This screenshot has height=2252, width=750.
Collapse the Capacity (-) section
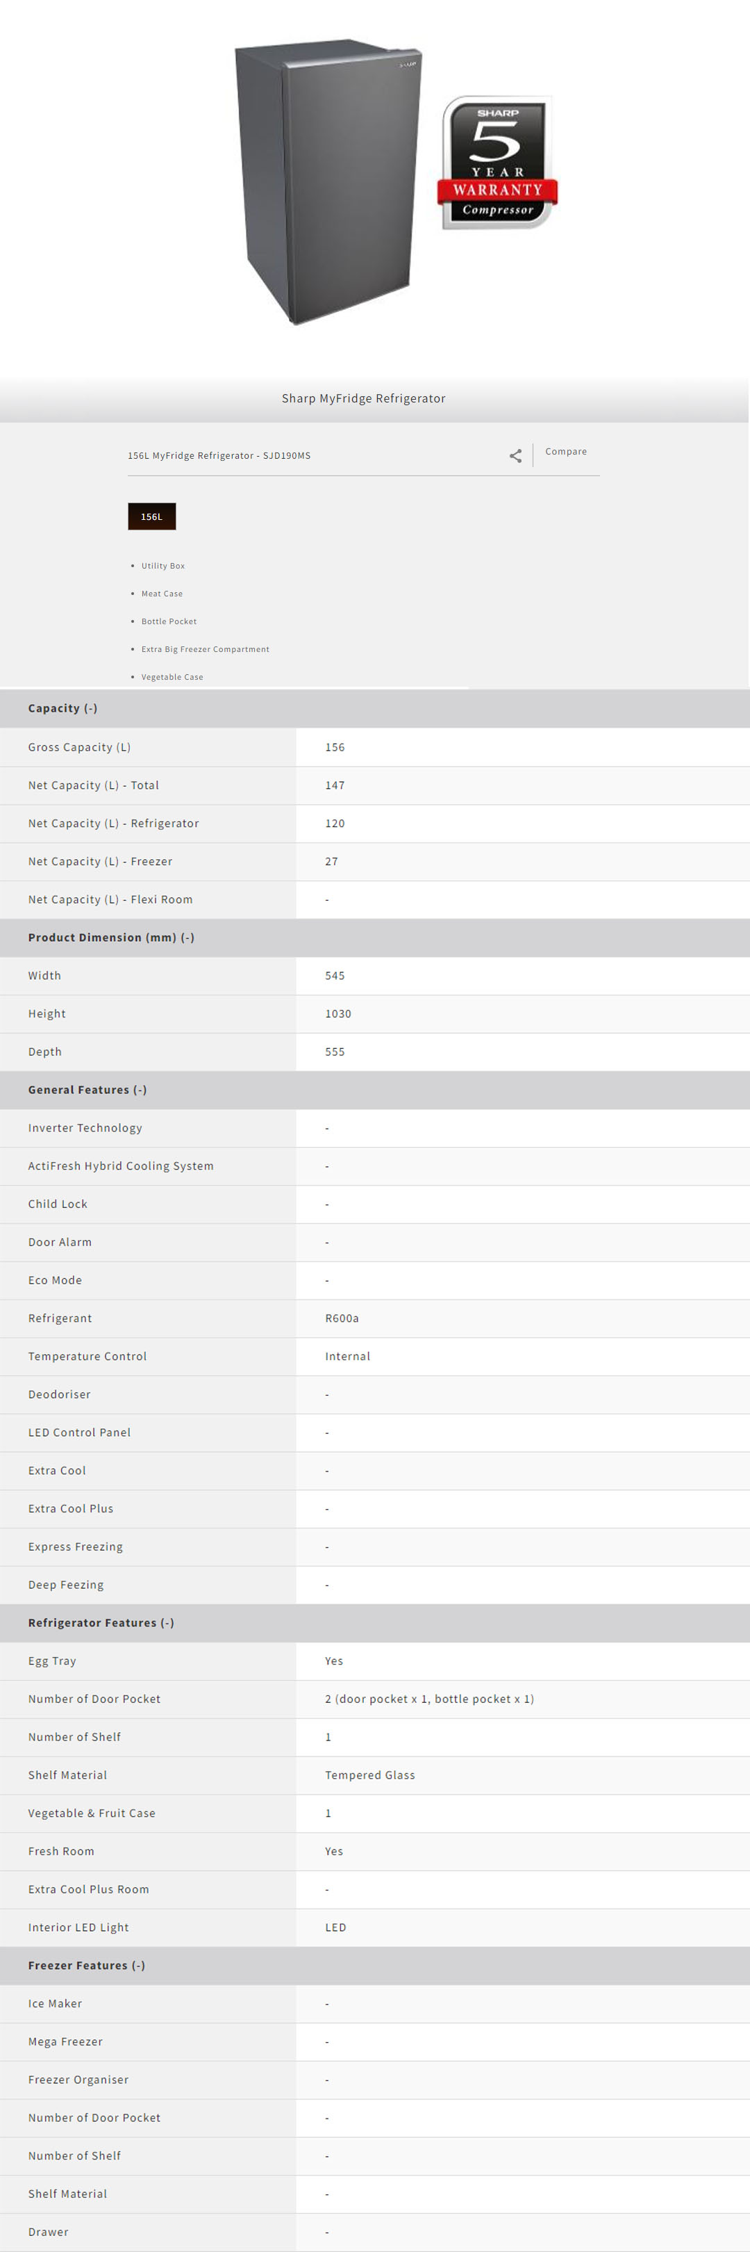pos(63,708)
